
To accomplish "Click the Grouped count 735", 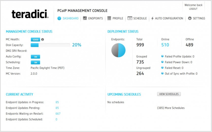I will [x=140, y=62].
